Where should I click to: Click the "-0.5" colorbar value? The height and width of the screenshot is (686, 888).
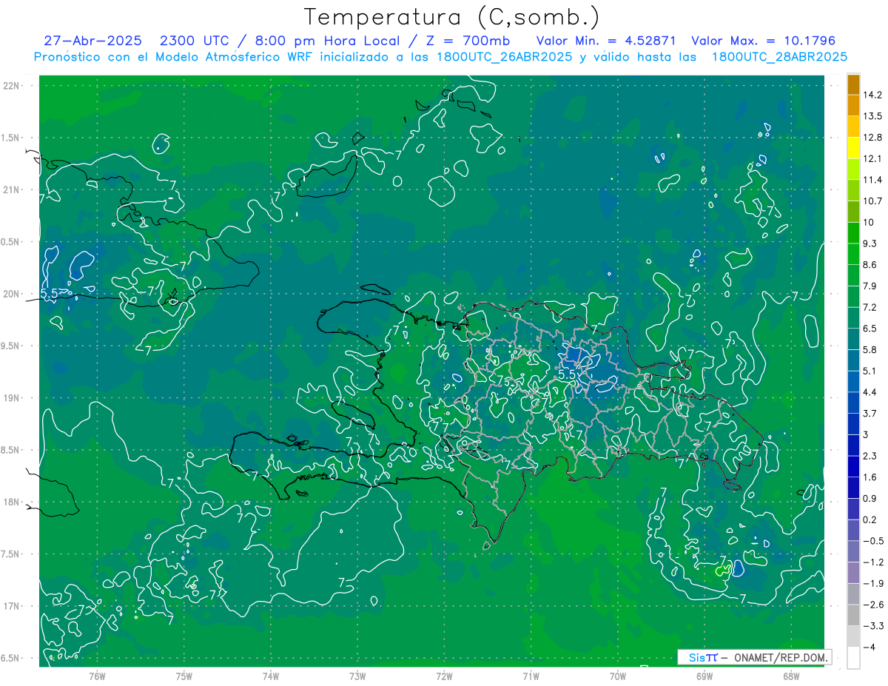click(x=873, y=541)
